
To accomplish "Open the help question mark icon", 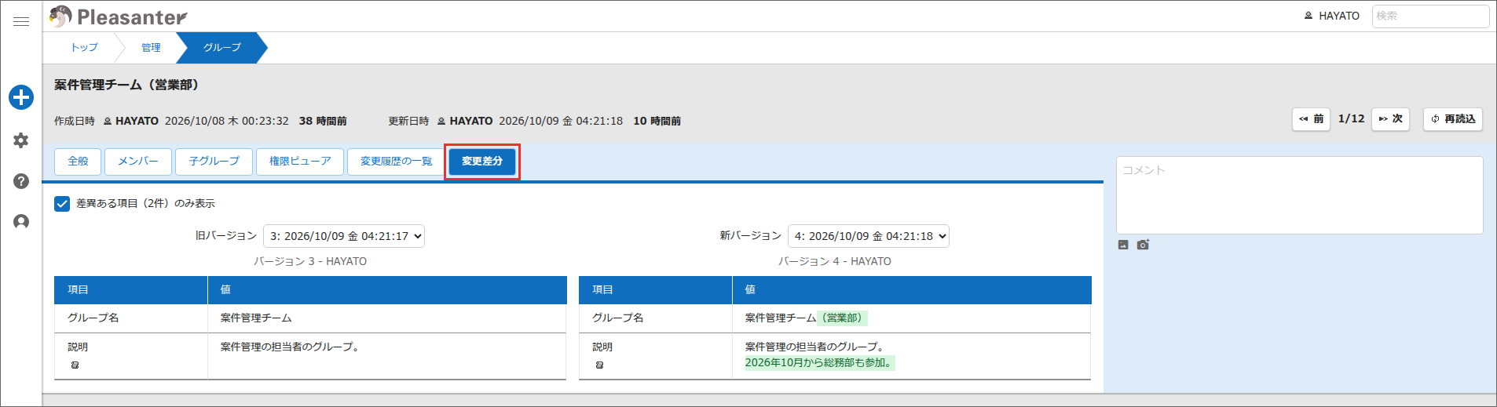I will [21, 181].
